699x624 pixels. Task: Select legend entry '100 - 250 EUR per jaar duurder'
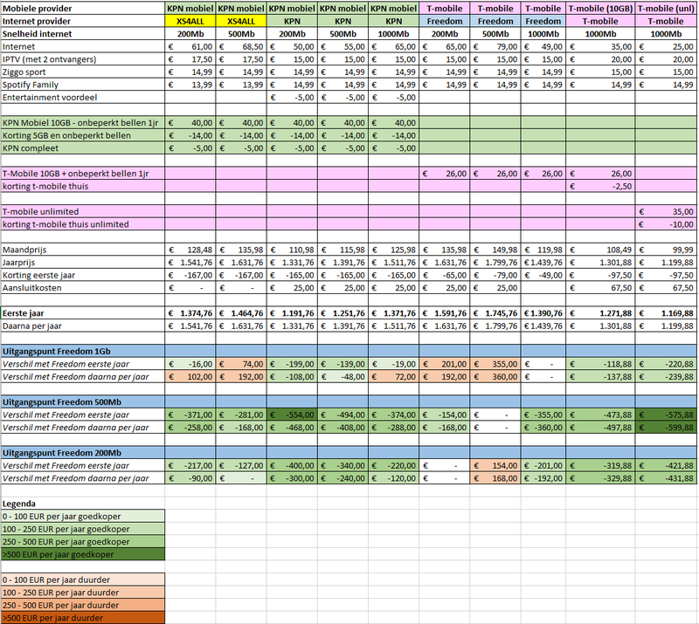83,593
